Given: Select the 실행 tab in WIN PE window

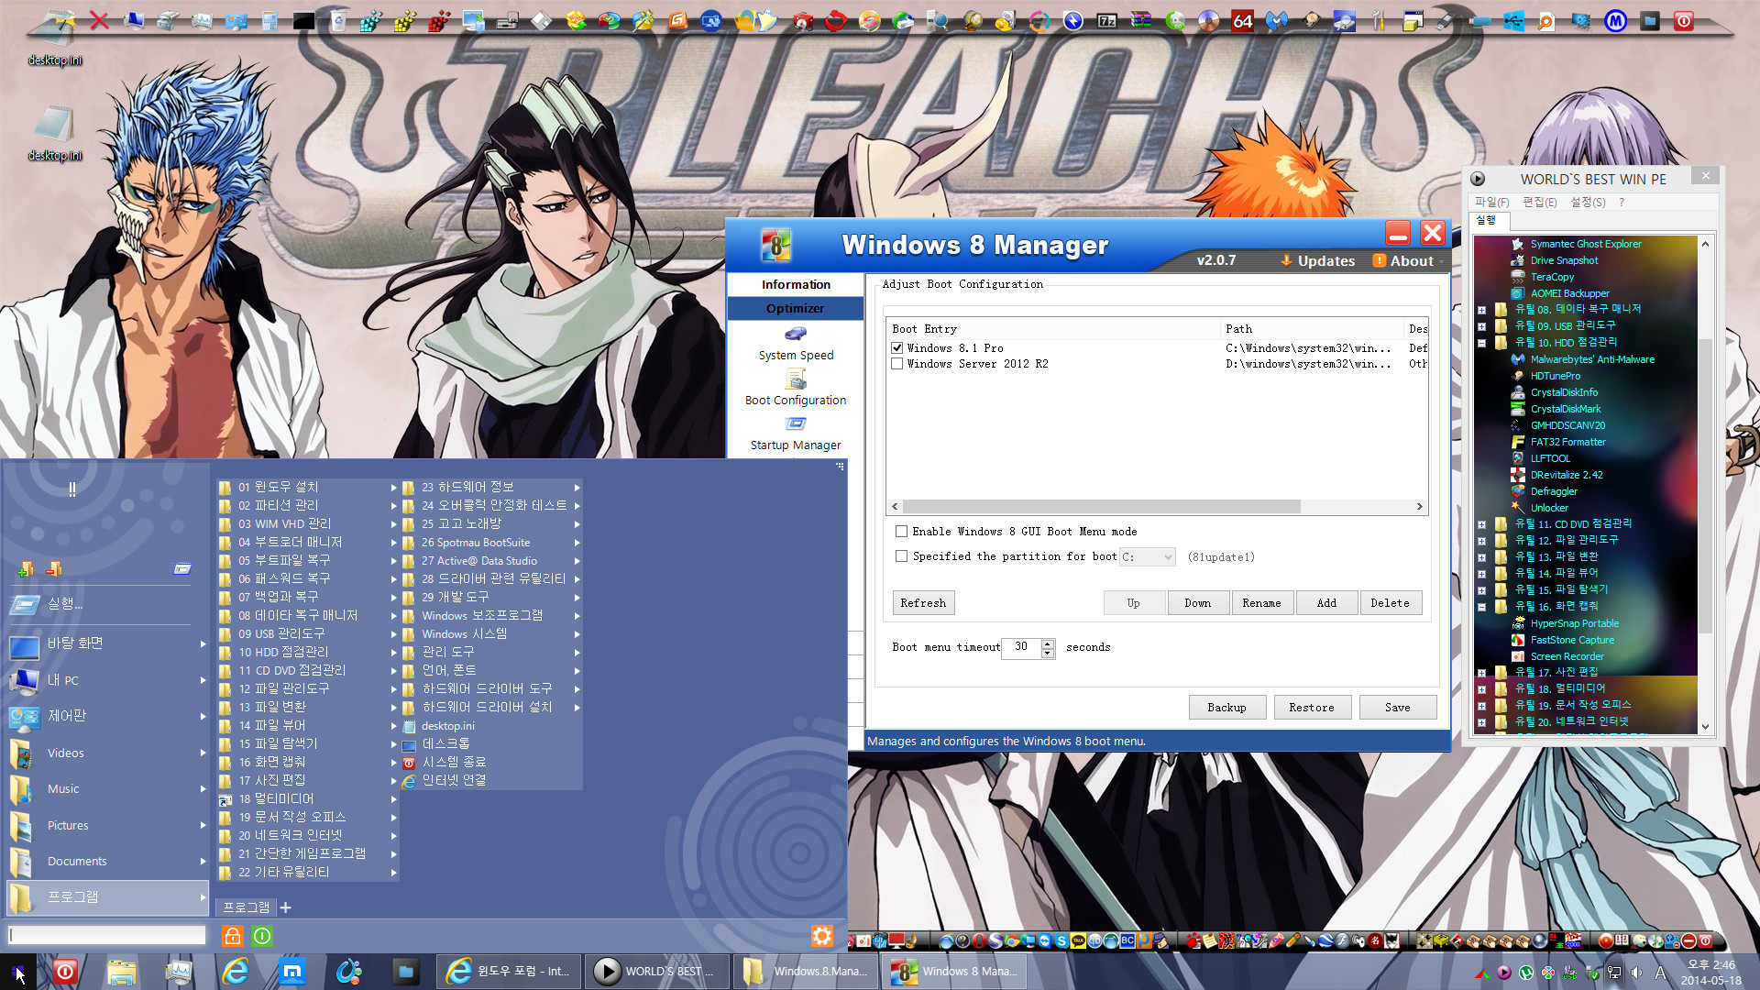Looking at the screenshot, I should pos(1487,221).
